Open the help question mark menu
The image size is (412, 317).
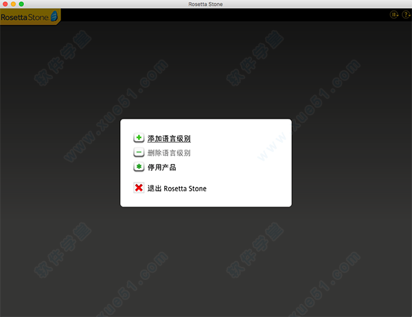406,14
